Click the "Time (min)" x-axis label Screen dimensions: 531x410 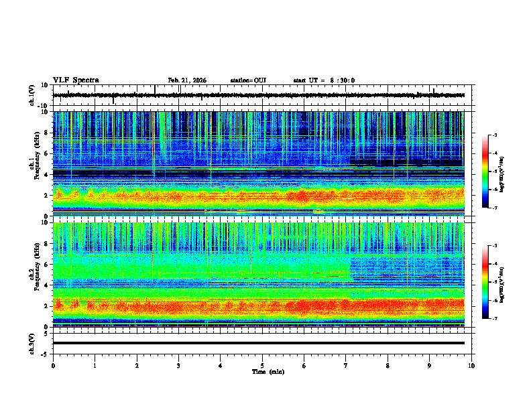(268, 372)
